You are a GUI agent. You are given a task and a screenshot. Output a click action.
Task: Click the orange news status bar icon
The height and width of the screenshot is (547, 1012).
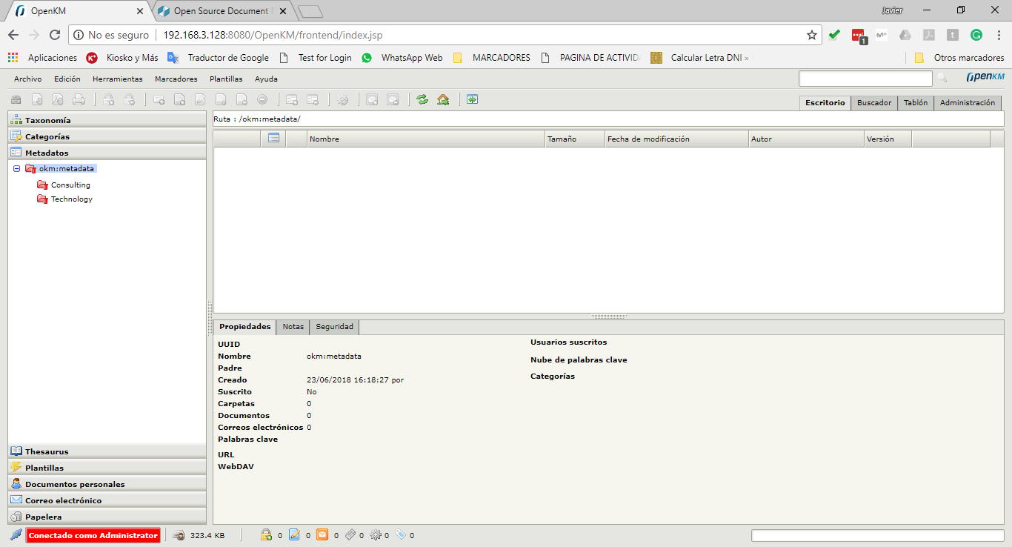point(322,534)
